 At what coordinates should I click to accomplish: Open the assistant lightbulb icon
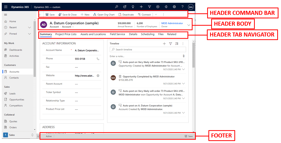(133, 7)
